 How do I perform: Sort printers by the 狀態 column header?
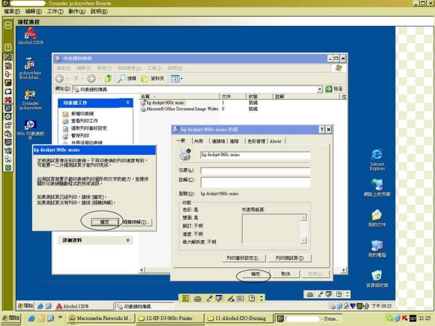click(260, 97)
